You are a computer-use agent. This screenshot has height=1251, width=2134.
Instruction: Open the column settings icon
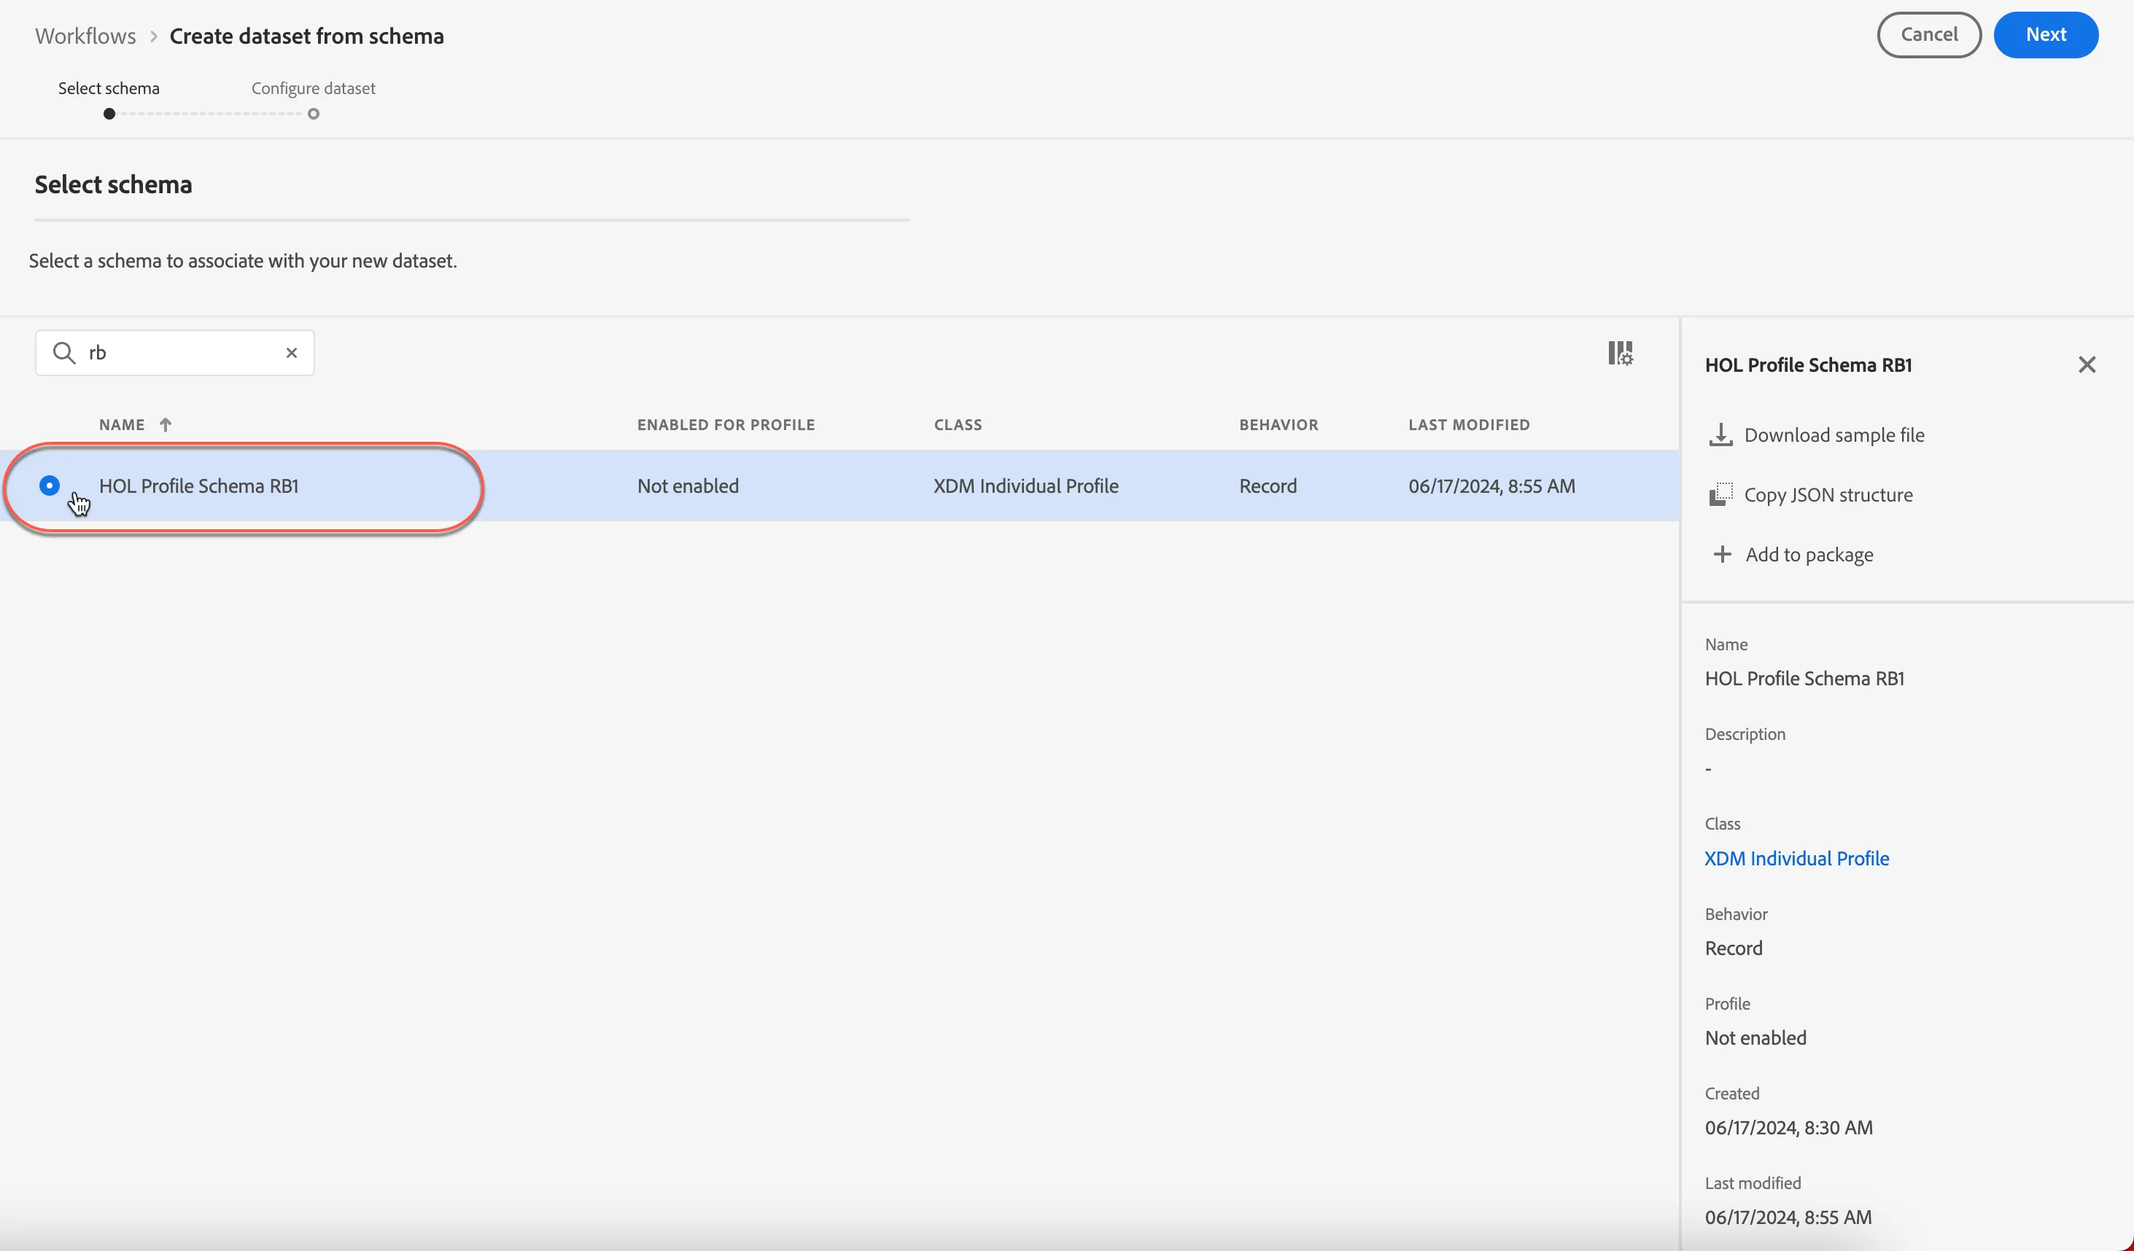(x=1620, y=353)
